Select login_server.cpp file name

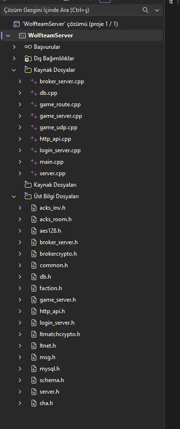tap(60, 150)
